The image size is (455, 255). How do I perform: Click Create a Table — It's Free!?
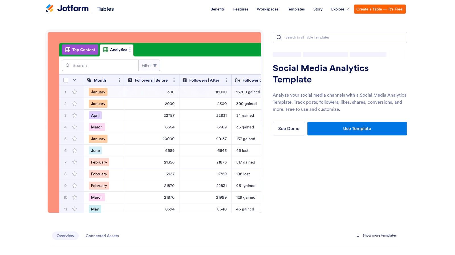point(380,9)
